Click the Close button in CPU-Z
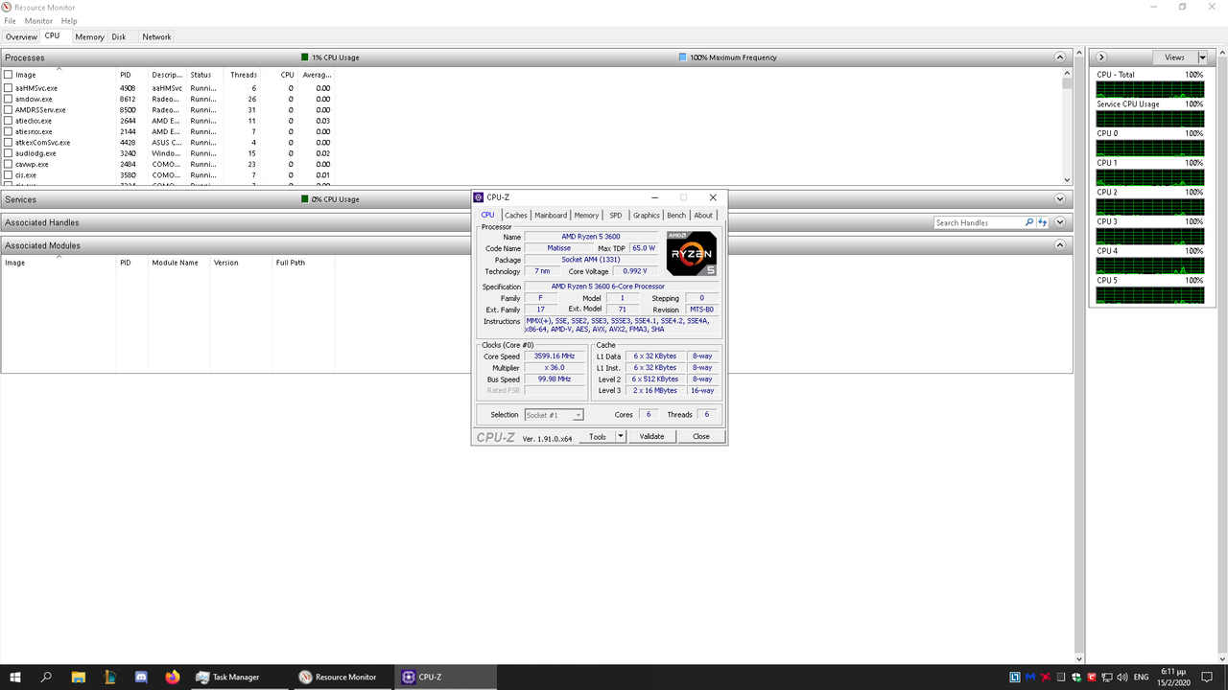Image resolution: width=1228 pixels, height=690 pixels. [701, 436]
